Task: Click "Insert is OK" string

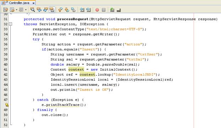Action: pos(93,90)
